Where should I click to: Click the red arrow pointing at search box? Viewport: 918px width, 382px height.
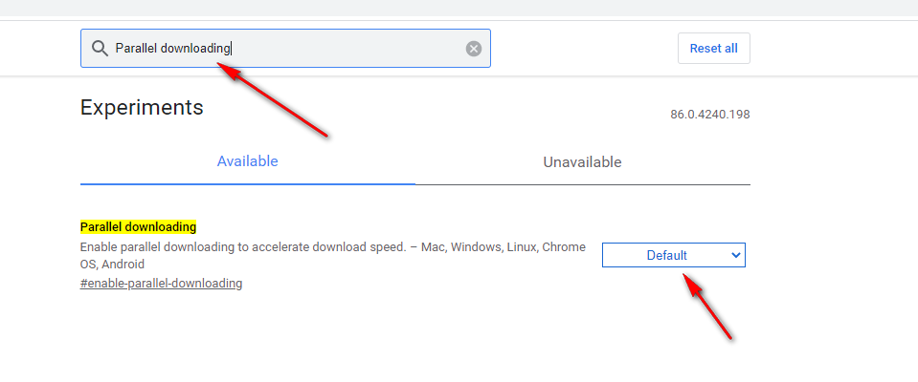pos(274,101)
